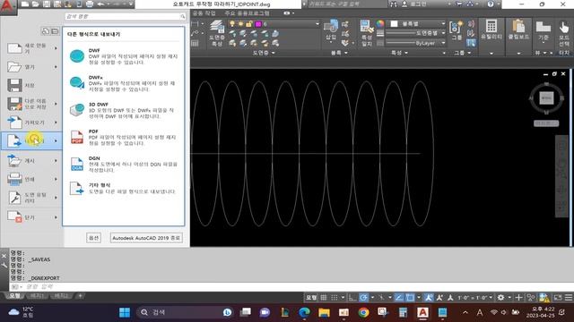This screenshot has width=574, height=322.
Task: Toggle the layer freeze sun icon
Action: coord(240,24)
